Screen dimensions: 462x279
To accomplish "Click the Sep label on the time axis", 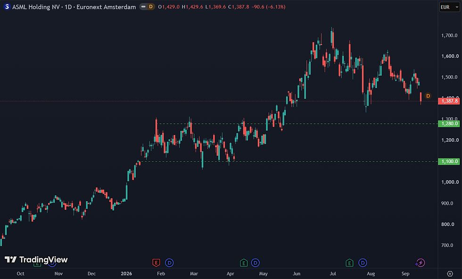I will coord(405,273).
